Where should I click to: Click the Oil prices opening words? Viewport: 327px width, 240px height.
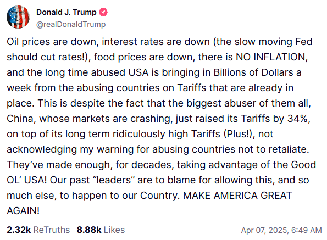pyautogui.click(x=29, y=42)
